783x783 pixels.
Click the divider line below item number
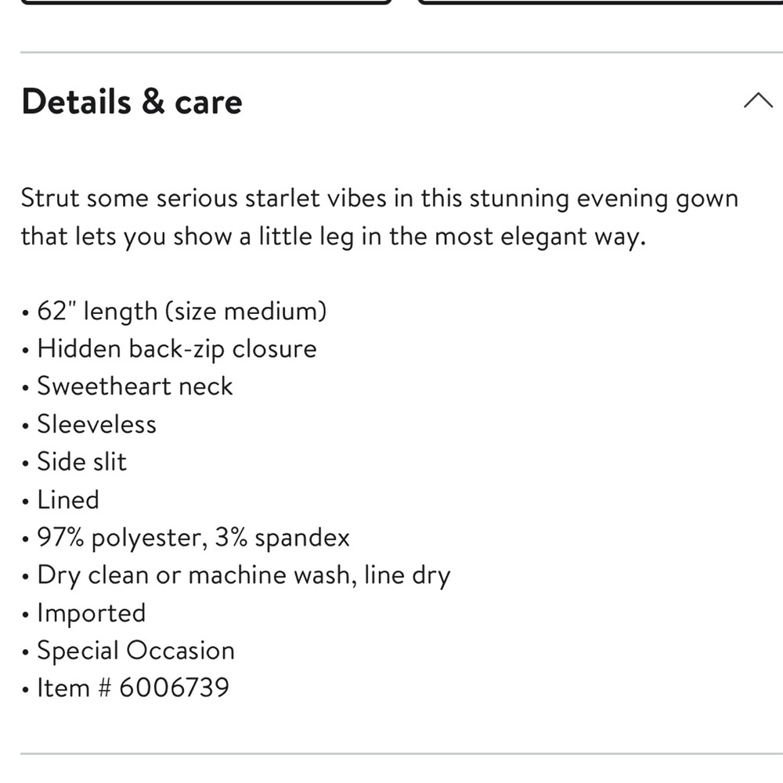tap(402, 753)
